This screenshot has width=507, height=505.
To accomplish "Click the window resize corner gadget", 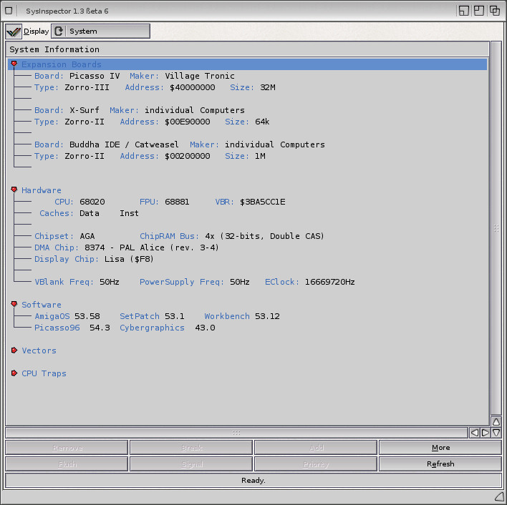I will (x=500, y=497).
